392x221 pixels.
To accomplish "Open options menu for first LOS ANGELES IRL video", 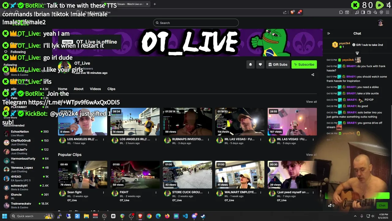I will [x=104, y=139].
